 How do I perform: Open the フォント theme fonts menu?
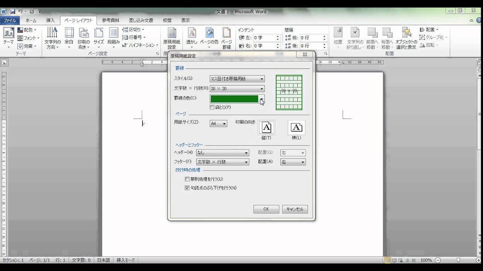click(28, 38)
